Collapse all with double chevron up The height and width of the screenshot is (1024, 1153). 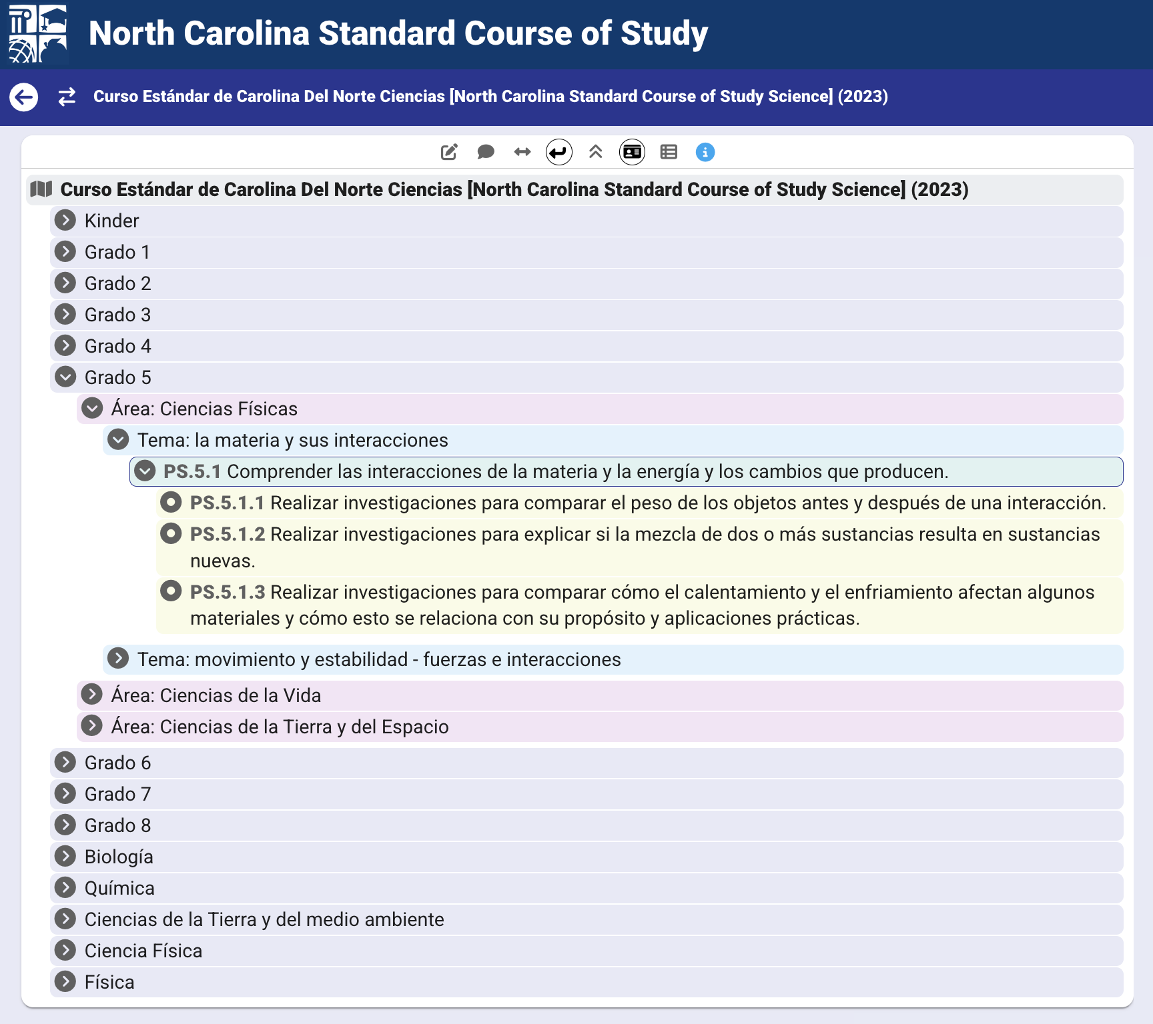596,153
